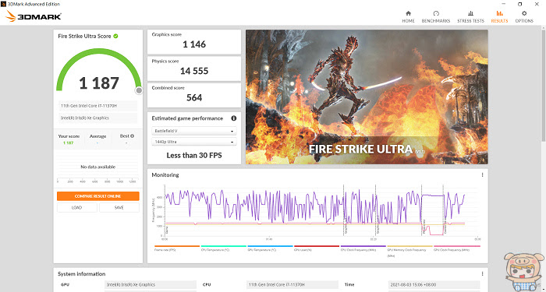The height and width of the screenshot is (292, 546).
Task: Click the Load button
Action: pos(77,208)
